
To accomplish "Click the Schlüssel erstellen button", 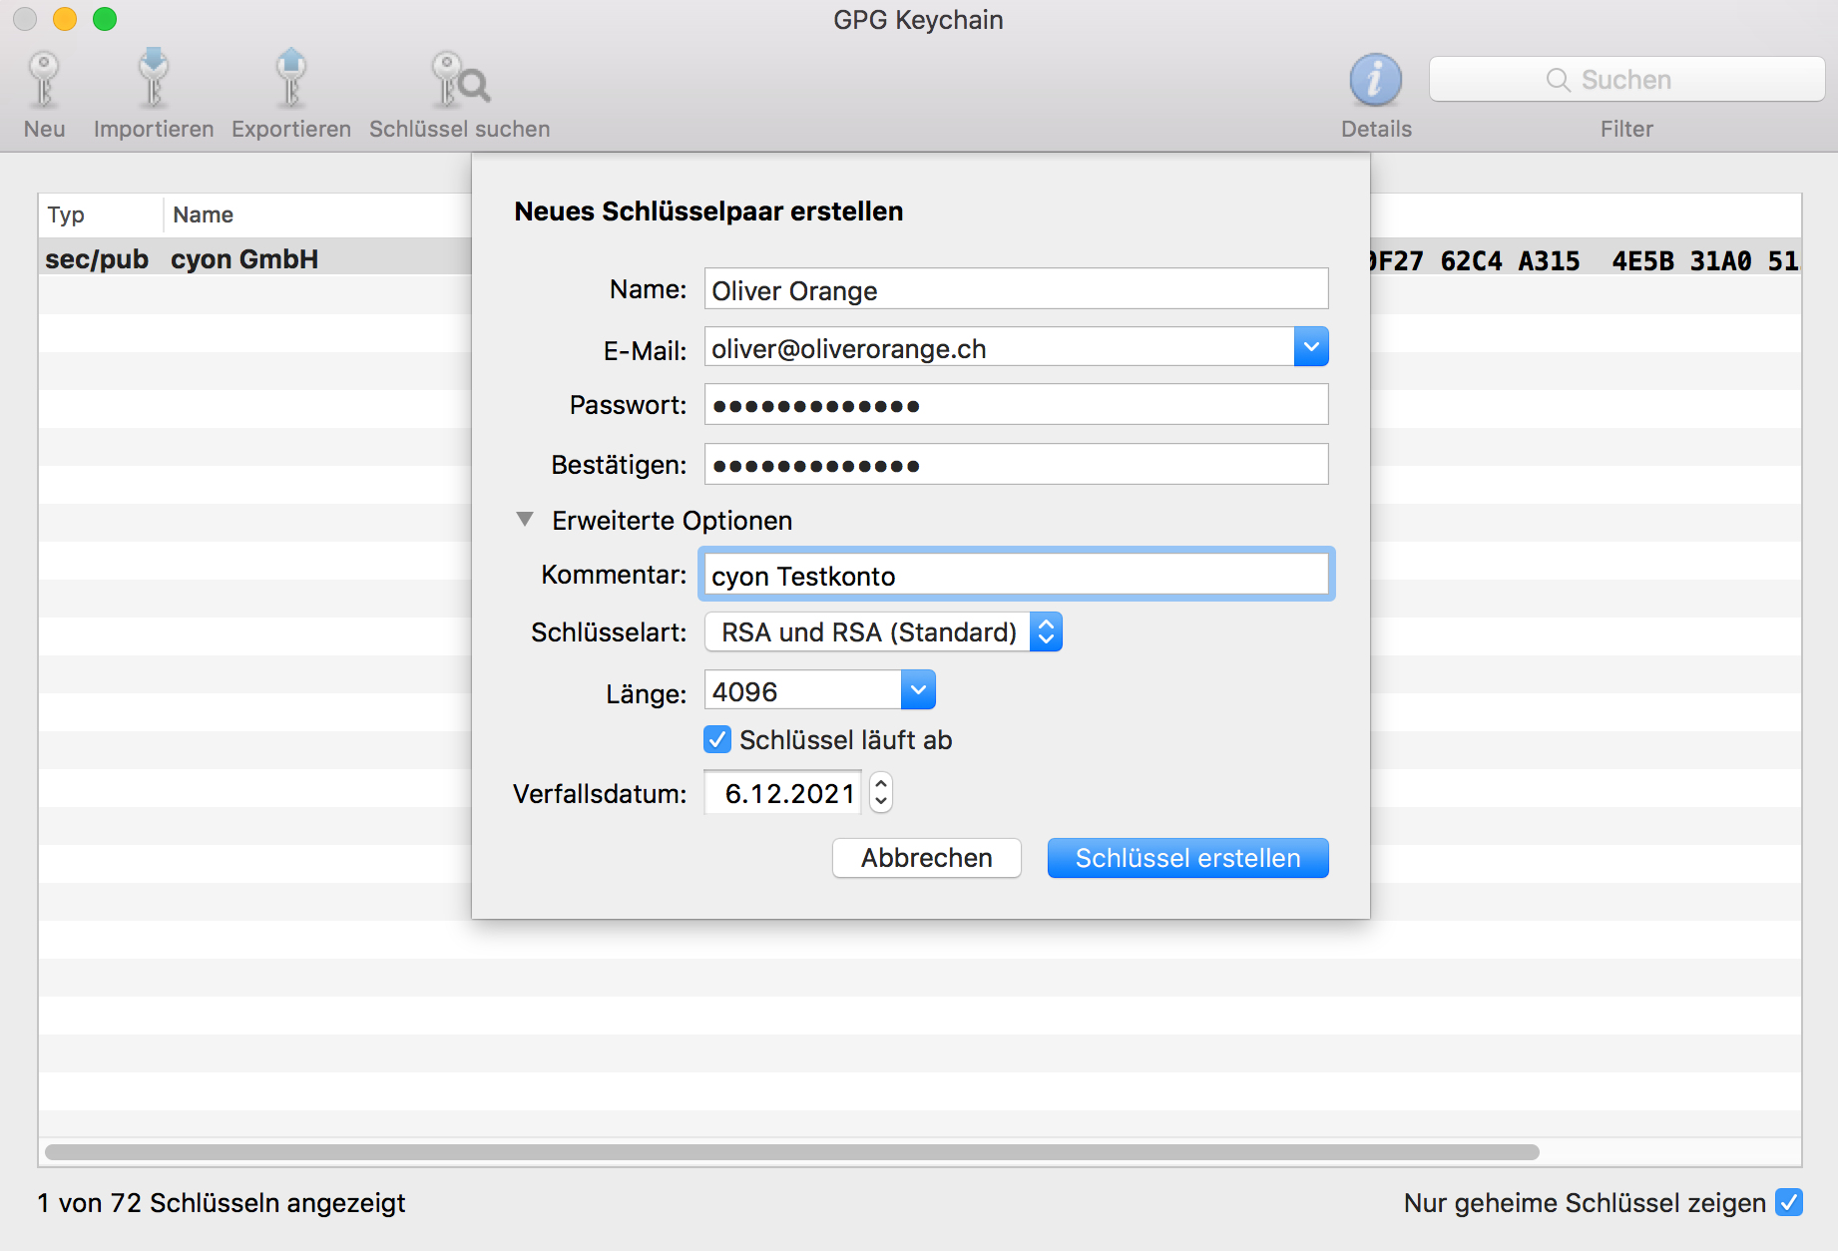I will pyautogui.click(x=1187, y=858).
